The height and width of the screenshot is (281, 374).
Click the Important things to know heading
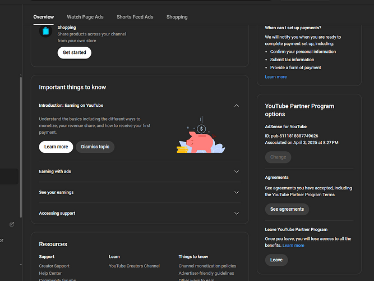pos(72,87)
